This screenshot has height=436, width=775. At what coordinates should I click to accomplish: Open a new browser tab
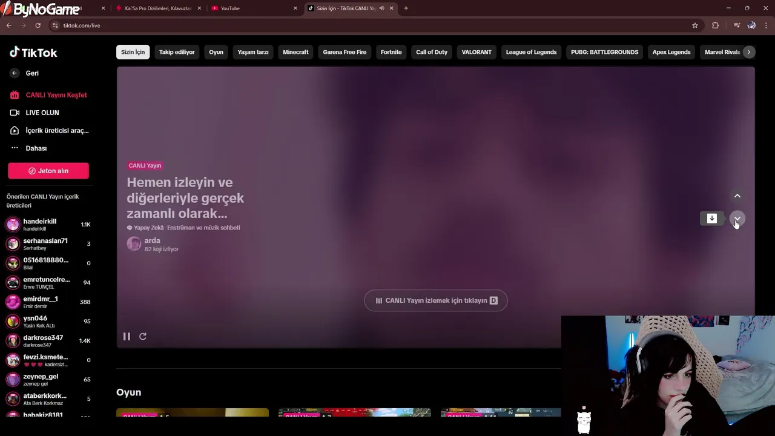pyautogui.click(x=406, y=8)
